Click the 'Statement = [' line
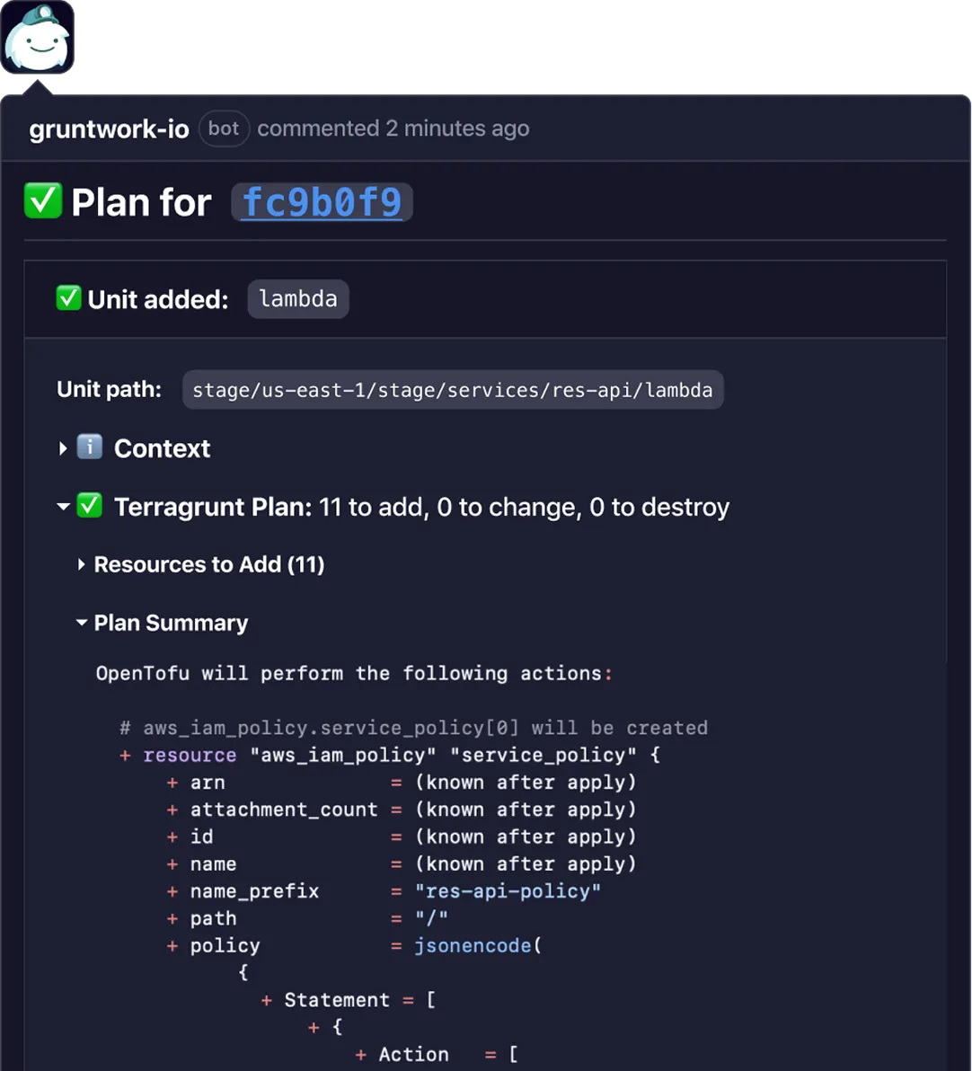 pos(349,1001)
